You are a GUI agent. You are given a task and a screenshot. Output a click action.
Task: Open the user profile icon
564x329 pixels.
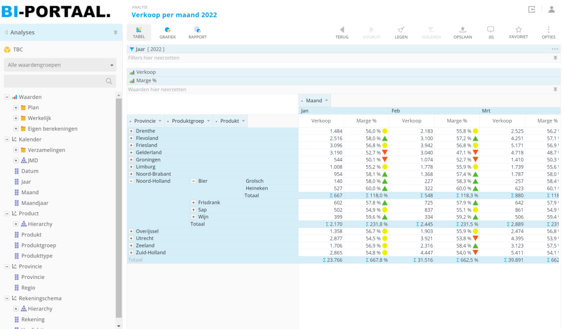tap(551, 9)
